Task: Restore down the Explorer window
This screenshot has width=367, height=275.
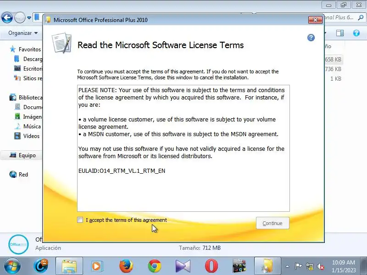Action: [343, 5]
